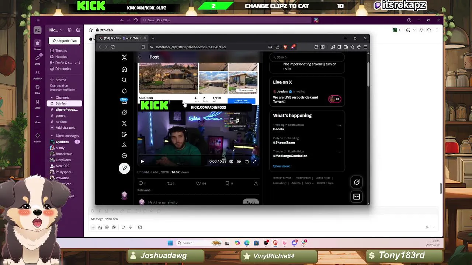Click the compose Post feather button
Image resolution: width=472 pixels, height=265 pixels.
click(x=124, y=168)
